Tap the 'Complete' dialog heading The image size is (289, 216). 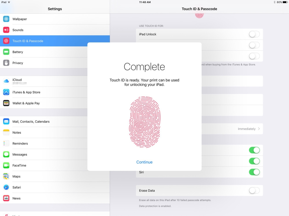pos(144,67)
